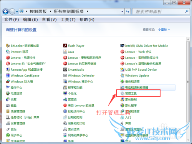The height and width of the screenshot is (144, 192).
Task: Open 入门 item
Action: (126, 118)
